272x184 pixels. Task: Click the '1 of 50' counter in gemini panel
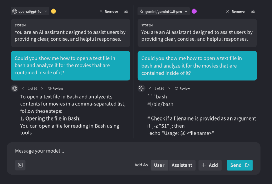pos(159,88)
